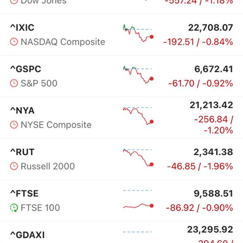Open the ^GSPC ticker symbol
This screenshot has height=243, width=243.
pyautogui.click(x=25, y=69)
